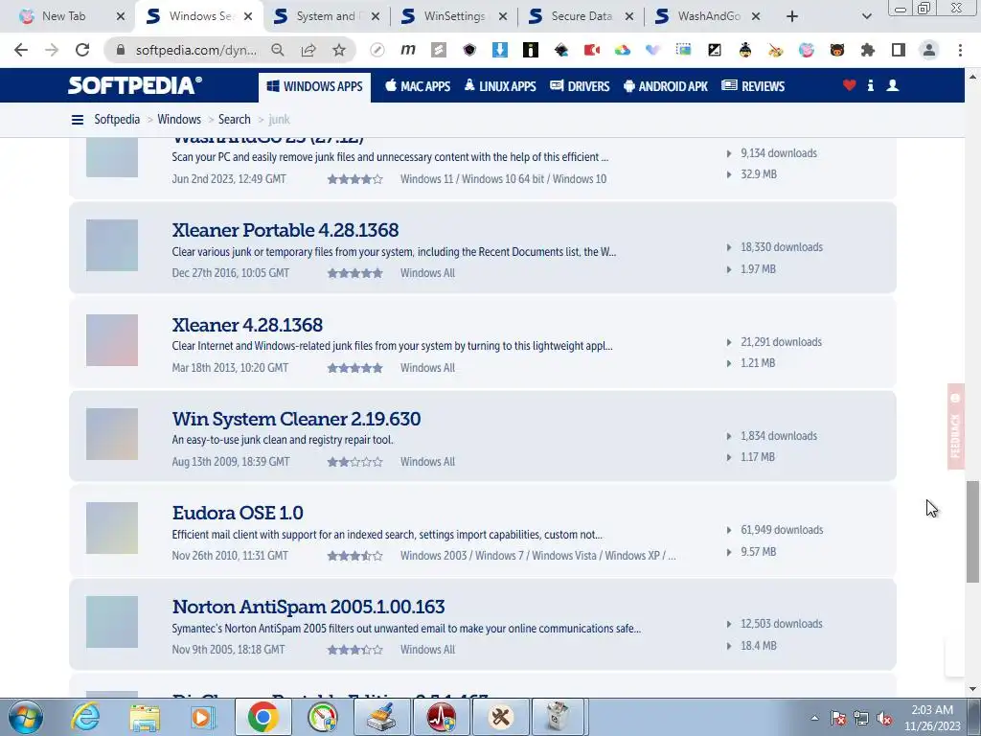Open Windows Media Player from taskbar

[203, 717]
